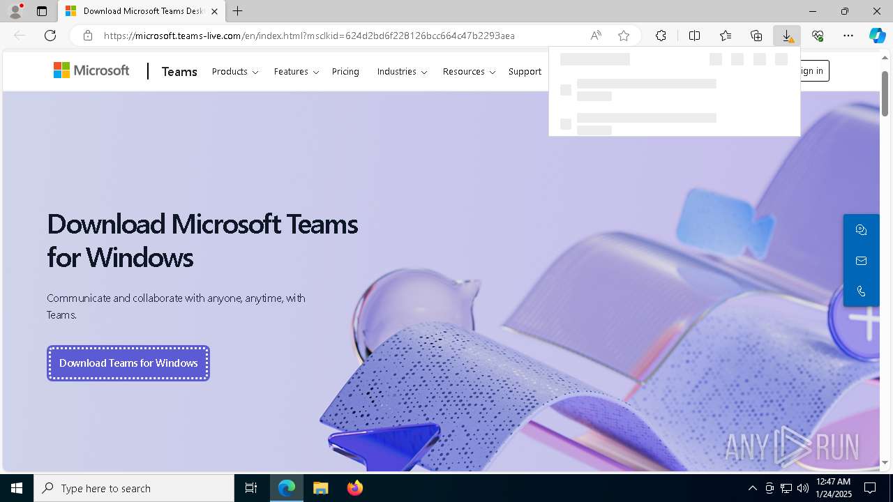Open the Read aloud icon

[595, 36]
